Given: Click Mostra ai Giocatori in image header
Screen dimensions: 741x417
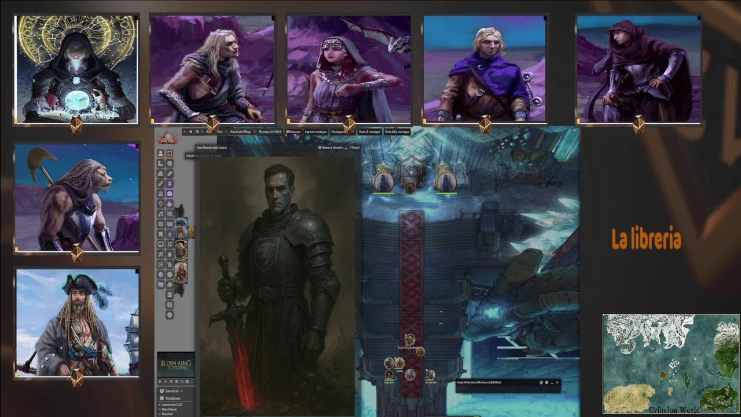Looking at the screenshot, I should (331, 148).
